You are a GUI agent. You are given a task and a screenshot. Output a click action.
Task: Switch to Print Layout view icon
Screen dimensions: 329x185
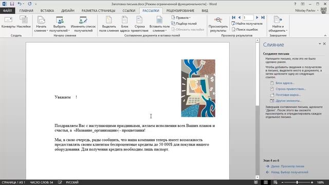click(x=266, y=182)
